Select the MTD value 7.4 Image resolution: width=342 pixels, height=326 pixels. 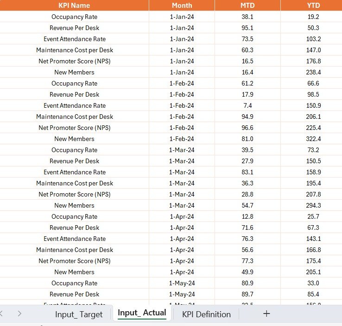(247, 105)
